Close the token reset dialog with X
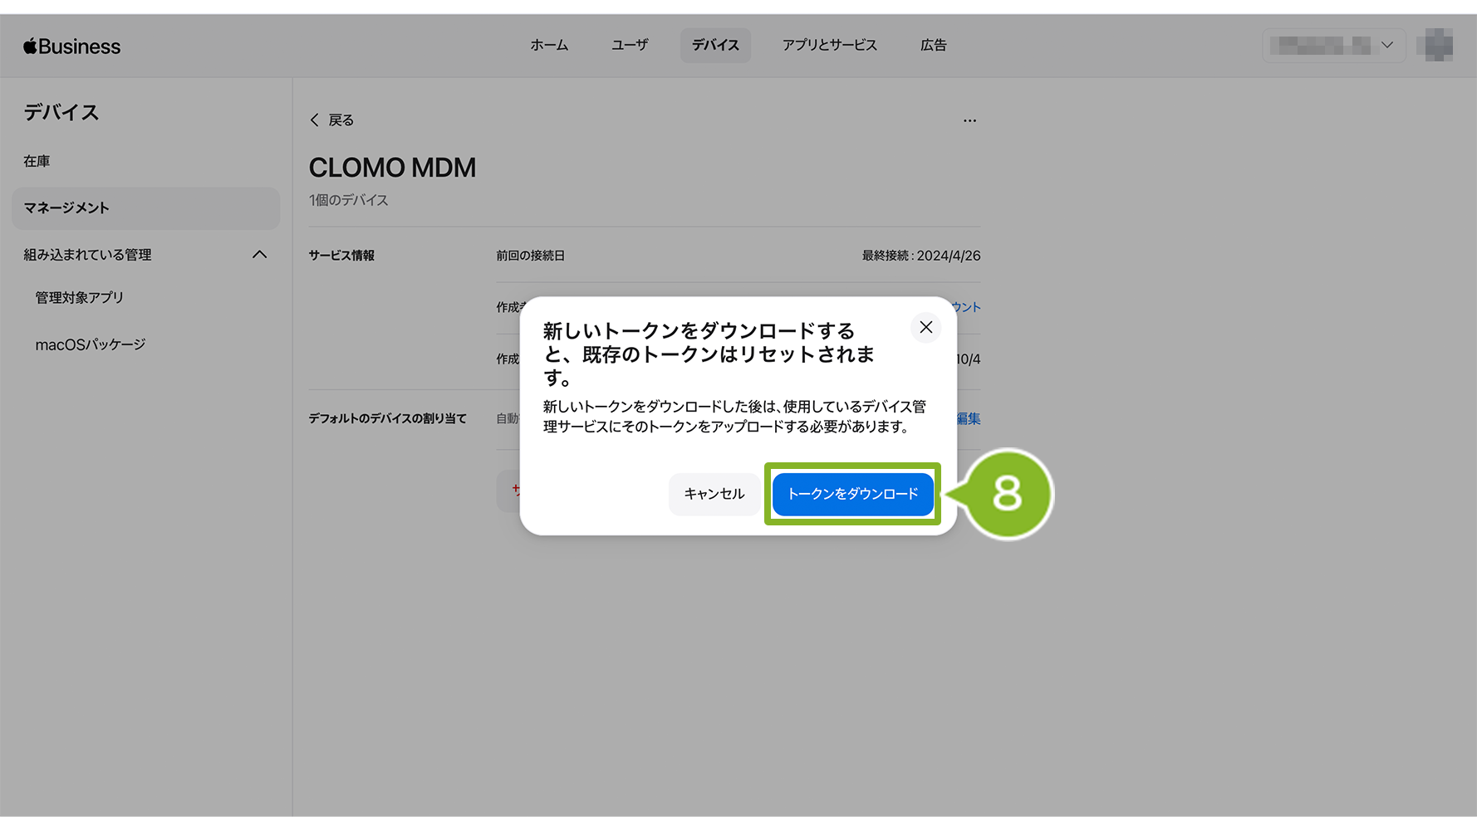Viewport: 1477px width, 830px height. (x=925, y=327)
